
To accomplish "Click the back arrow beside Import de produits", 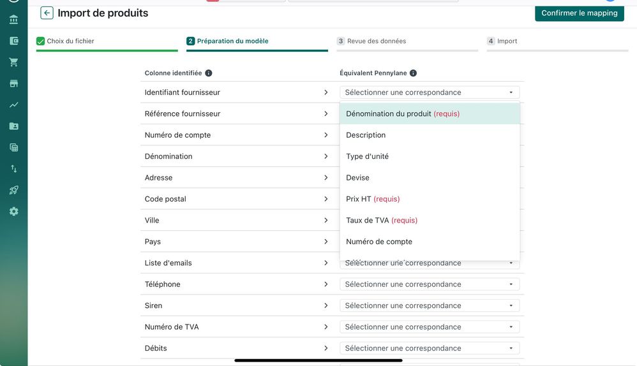I will pyautogui.click(x=47, y=13).
